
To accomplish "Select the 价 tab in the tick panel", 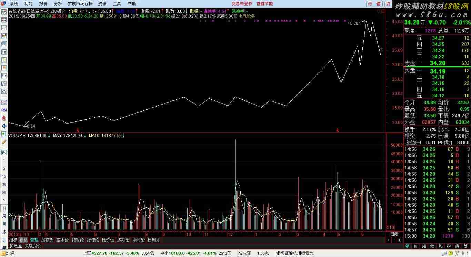I will (415, 246).
